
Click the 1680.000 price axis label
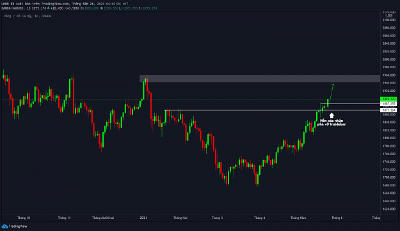(389, 185)
